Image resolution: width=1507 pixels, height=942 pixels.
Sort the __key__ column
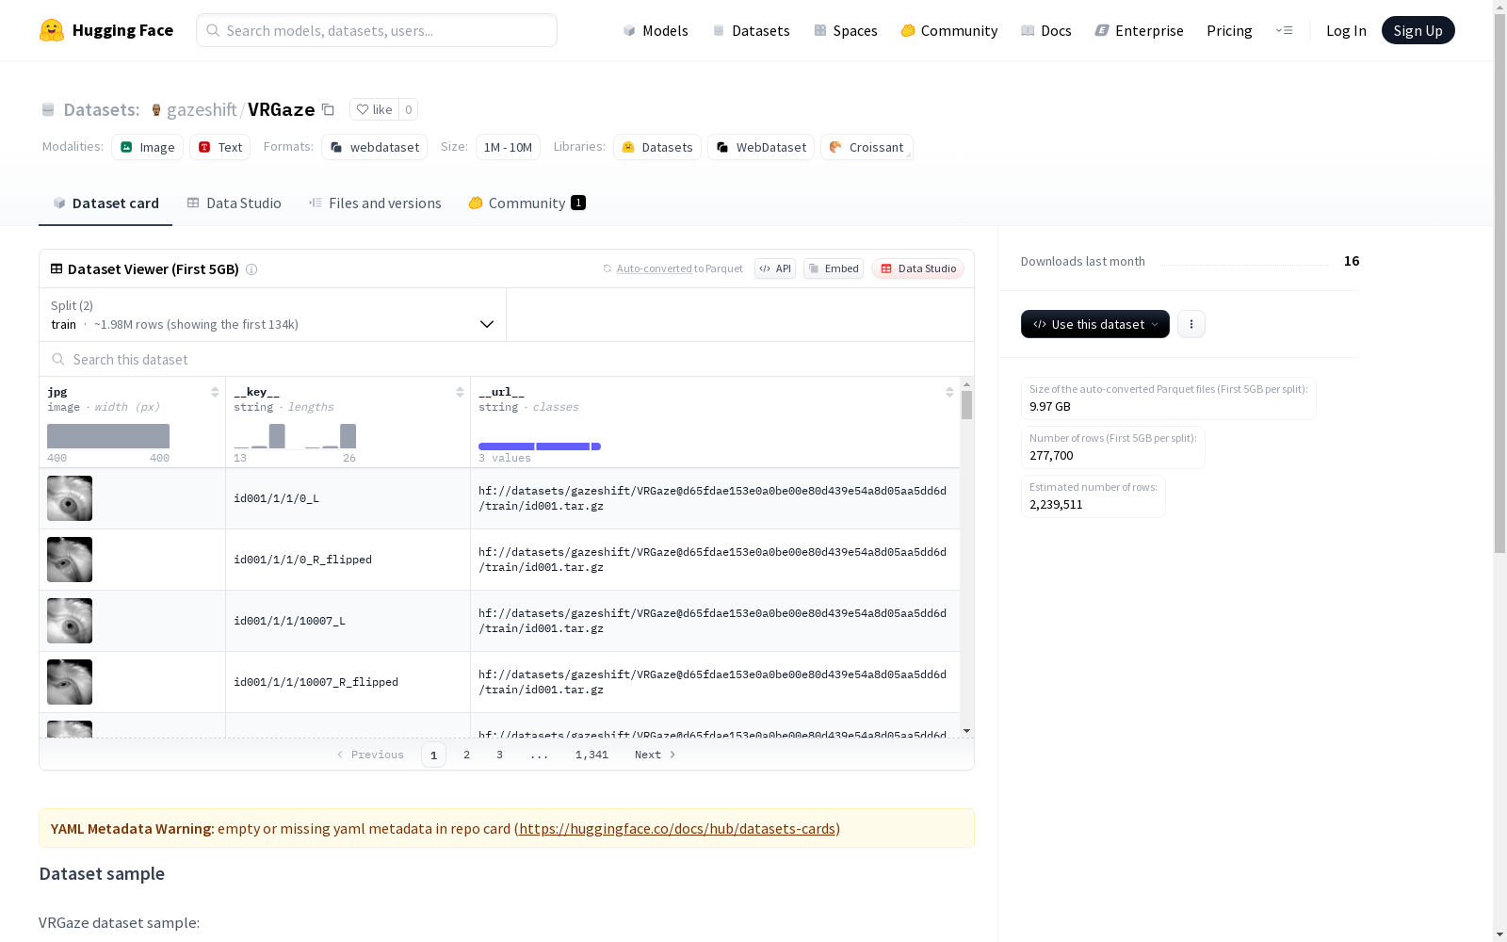point(460,392)
